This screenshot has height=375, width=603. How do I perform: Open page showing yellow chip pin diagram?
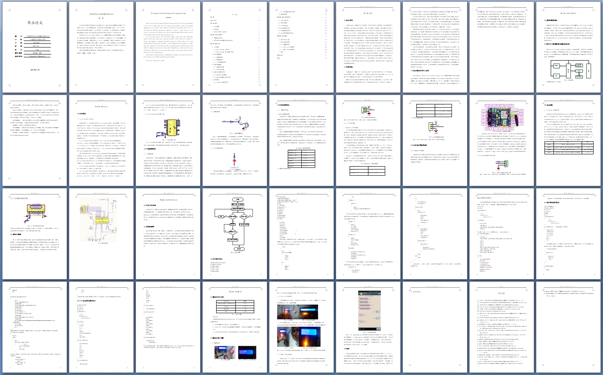(168, 140)
